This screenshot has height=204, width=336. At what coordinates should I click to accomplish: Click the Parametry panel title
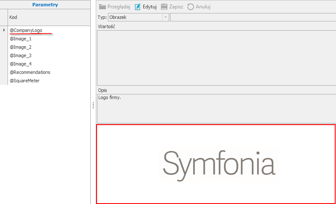click(45, 5)
